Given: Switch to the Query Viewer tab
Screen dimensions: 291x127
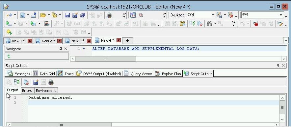Looking at the screenshot, I should click(138, 74).
